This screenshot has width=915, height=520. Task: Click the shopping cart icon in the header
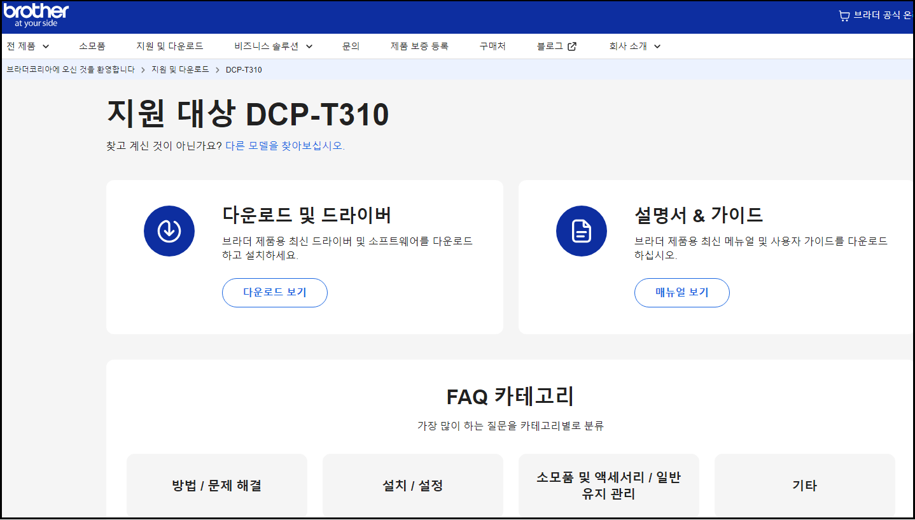(x=844, y=16)
